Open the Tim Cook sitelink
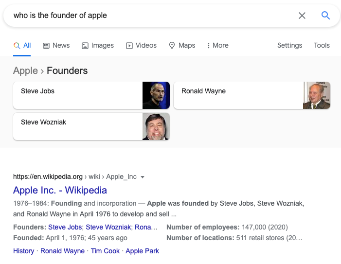This screenshot has width=341, height=264. pos(105,251)
